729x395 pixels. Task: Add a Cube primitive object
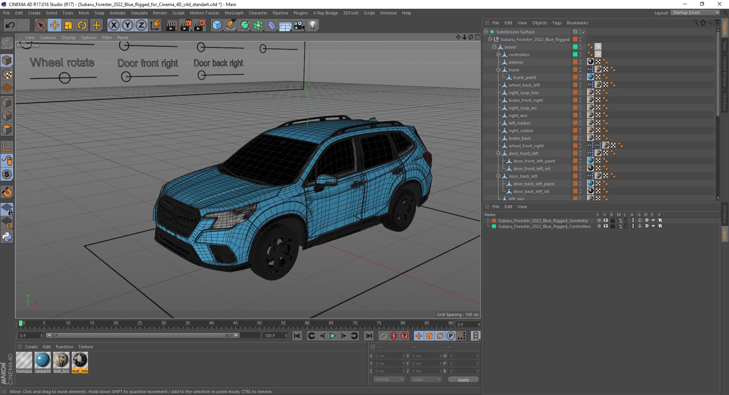(x=217, y=25)
